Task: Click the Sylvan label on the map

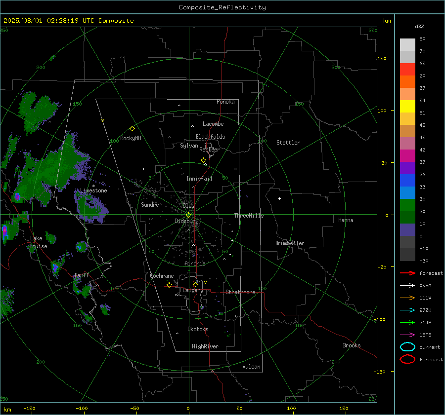Action: click(189, 146)
